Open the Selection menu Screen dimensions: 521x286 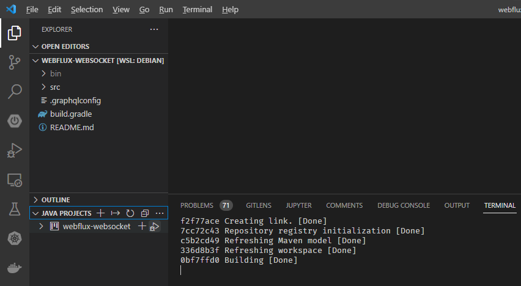[x=87, y=10]
